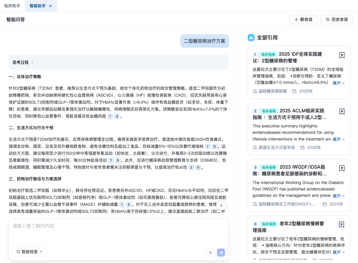Expand the 2025 IDF guideline summary with 展开
Viewport: 358px width, 263px height.
coord(339,83)
